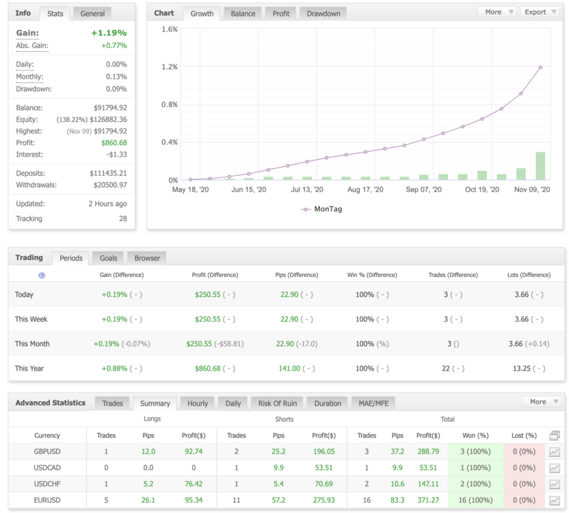This screenshot has width=569, height=513.
Task: Select the This Year period row
Action: click(287, 369)
